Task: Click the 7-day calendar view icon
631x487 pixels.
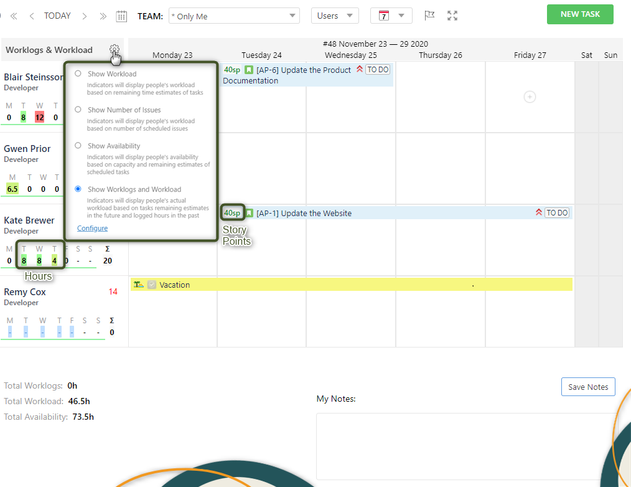Action: (384, 16)
